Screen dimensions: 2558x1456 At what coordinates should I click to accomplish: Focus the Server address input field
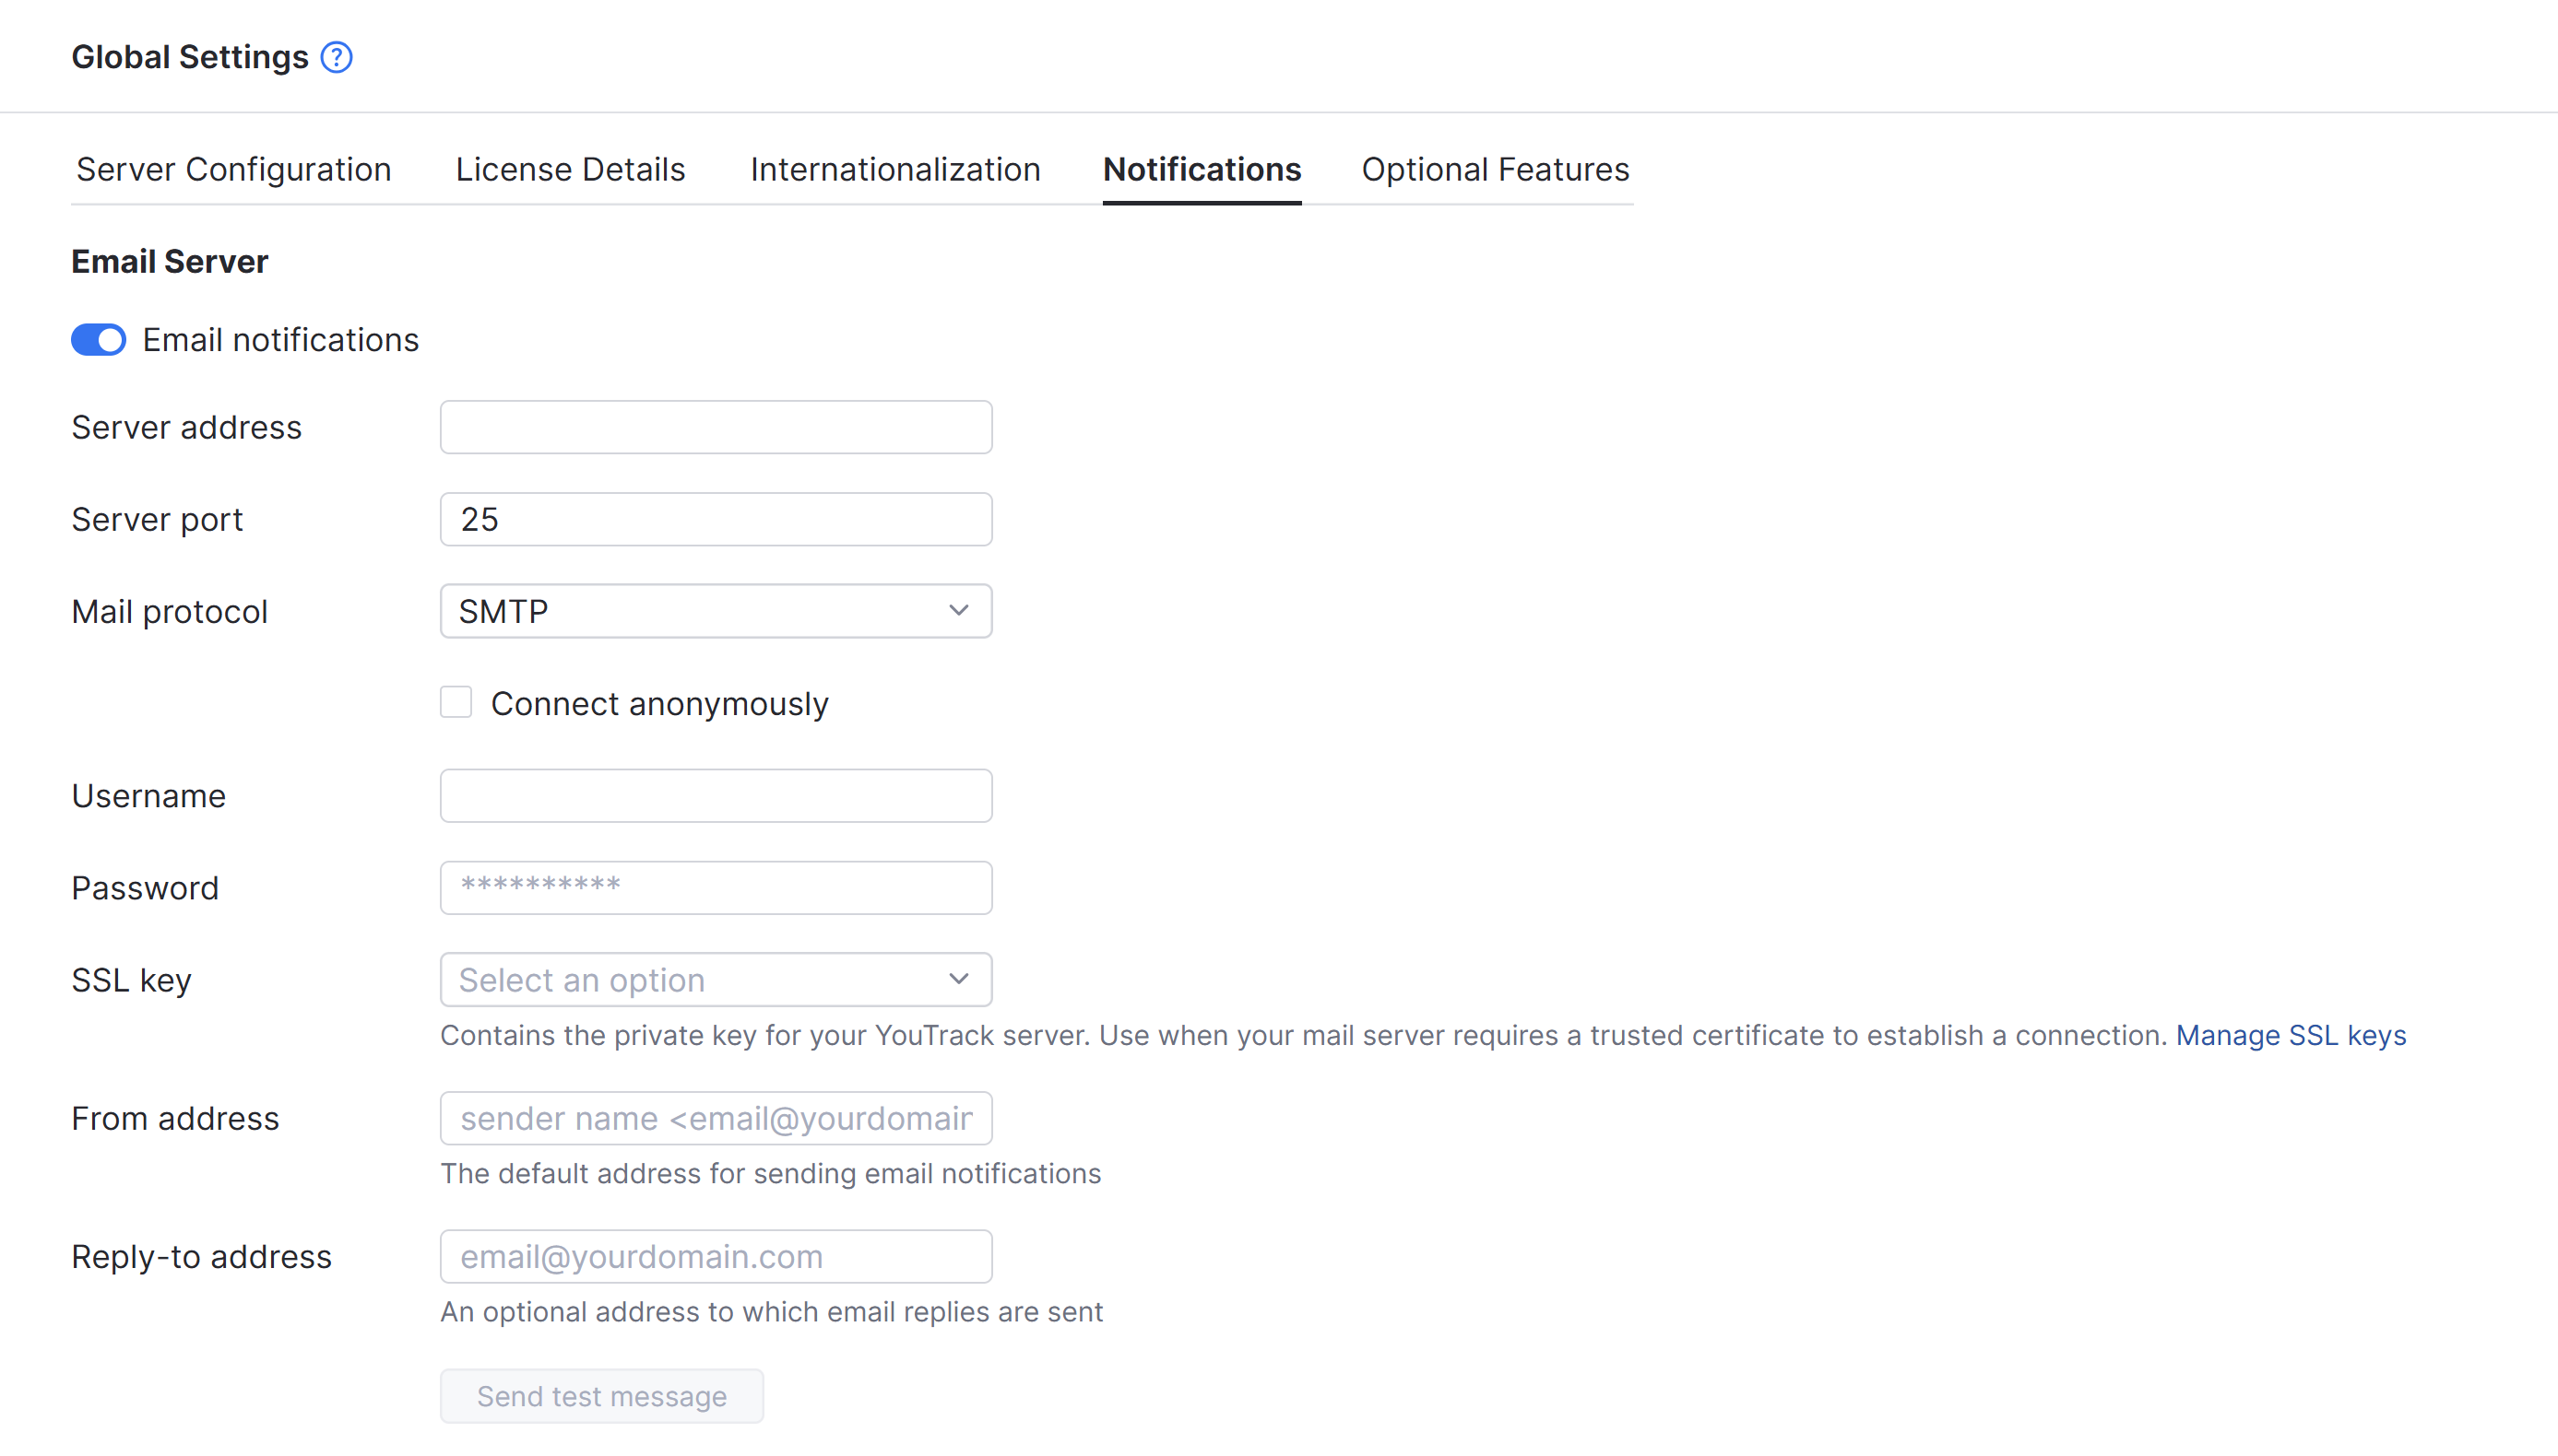click(x=715, y=426)
